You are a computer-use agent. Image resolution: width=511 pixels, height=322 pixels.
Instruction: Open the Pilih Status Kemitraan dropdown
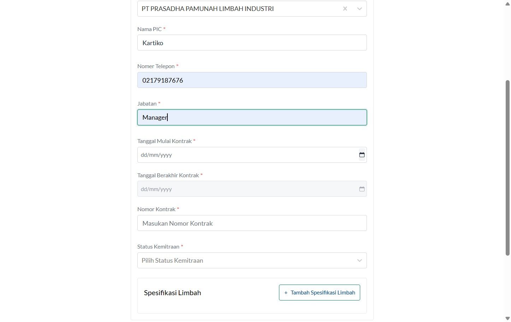pos(252,261)
